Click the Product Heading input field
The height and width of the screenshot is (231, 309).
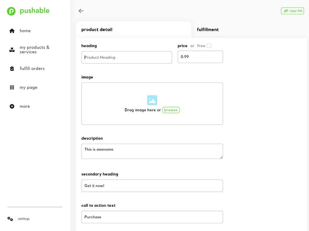pos(127,57)
